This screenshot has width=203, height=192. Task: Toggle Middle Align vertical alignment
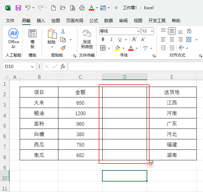tap(172, 31)
